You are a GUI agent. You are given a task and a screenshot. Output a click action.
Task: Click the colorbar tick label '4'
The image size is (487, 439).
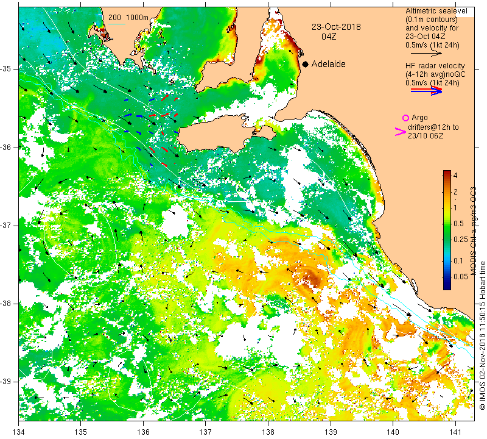click(455, 175)
